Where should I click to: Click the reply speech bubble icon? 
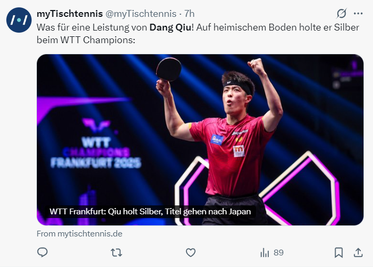(x=43, y=253)
